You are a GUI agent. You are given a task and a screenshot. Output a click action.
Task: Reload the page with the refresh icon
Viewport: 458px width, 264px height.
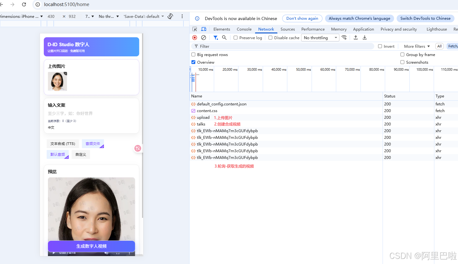[x=24, y=4]
